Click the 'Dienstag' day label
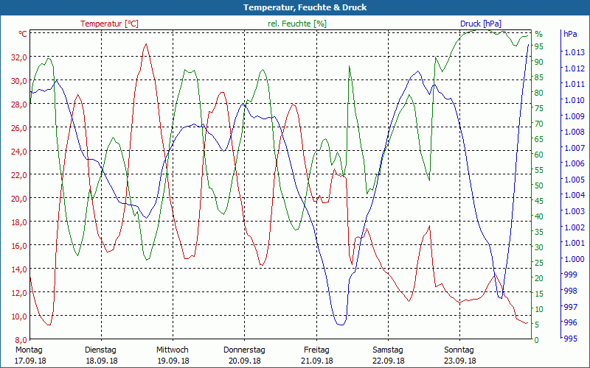Viewport: 590px width, 368px height. [100, 350]
